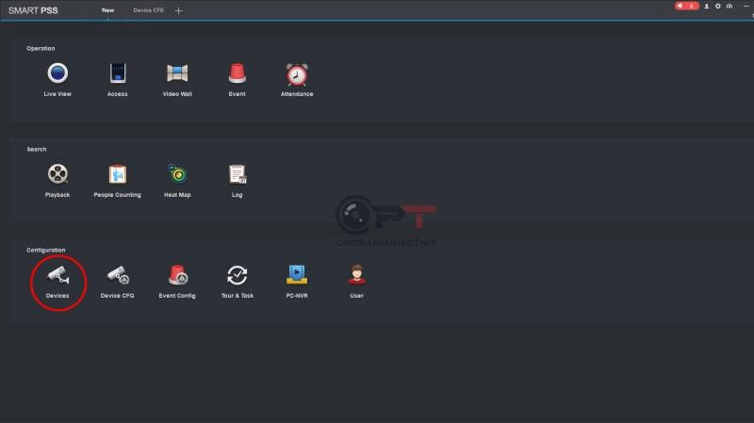Image resolution: width=754 pixels, height=423 pixels.
Task: Click the Devices camera icon
Action: click(57, 275)
